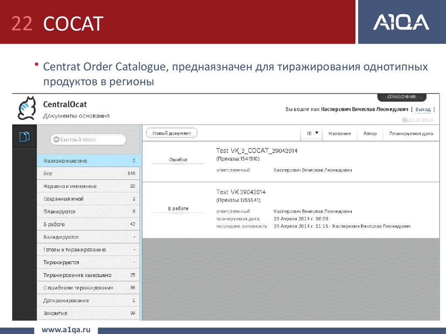
Task: Expand the ID sort dropdown
Action: tap(312, 134)
